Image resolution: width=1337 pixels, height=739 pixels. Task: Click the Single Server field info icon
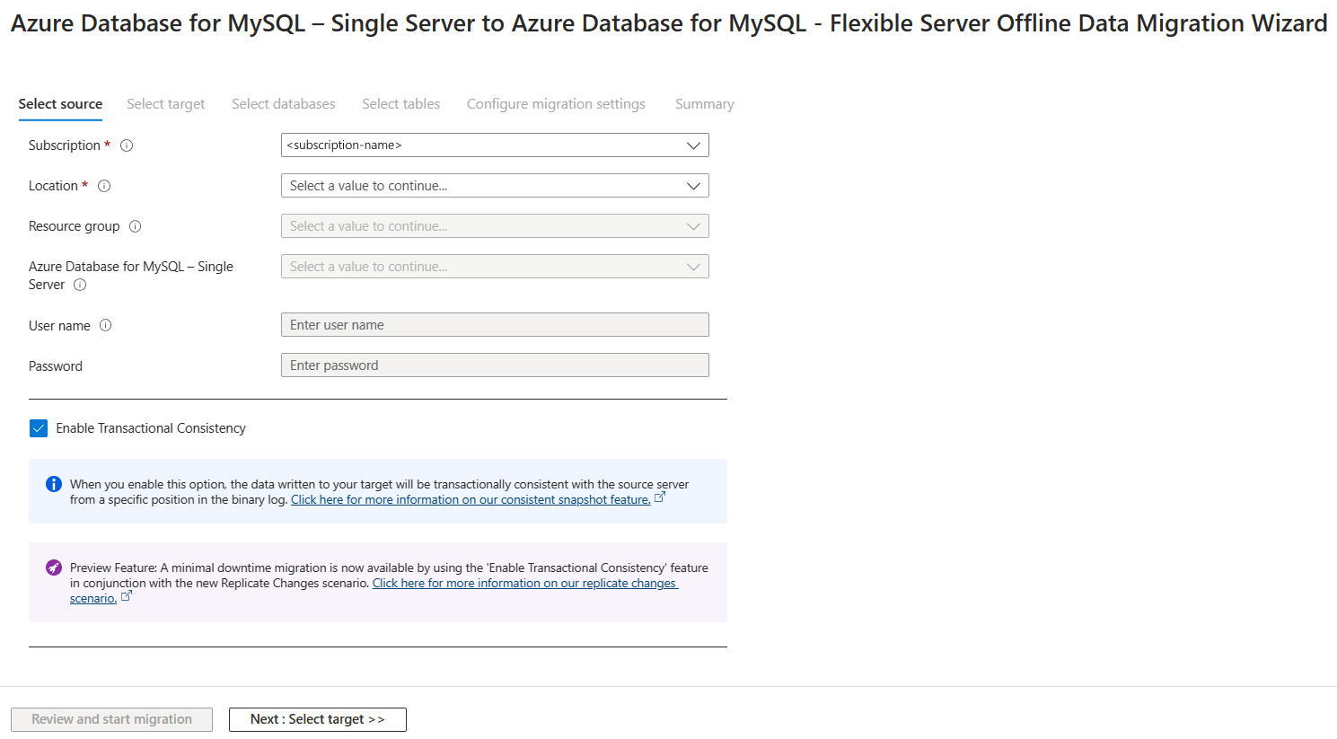(80, 285)
